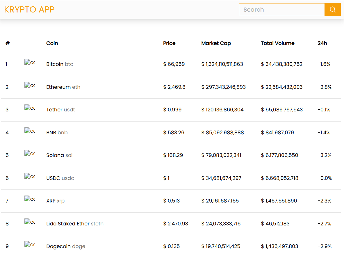
Task: Select total volume $ 34,438,380,752
Action: (x=282, y=64)
